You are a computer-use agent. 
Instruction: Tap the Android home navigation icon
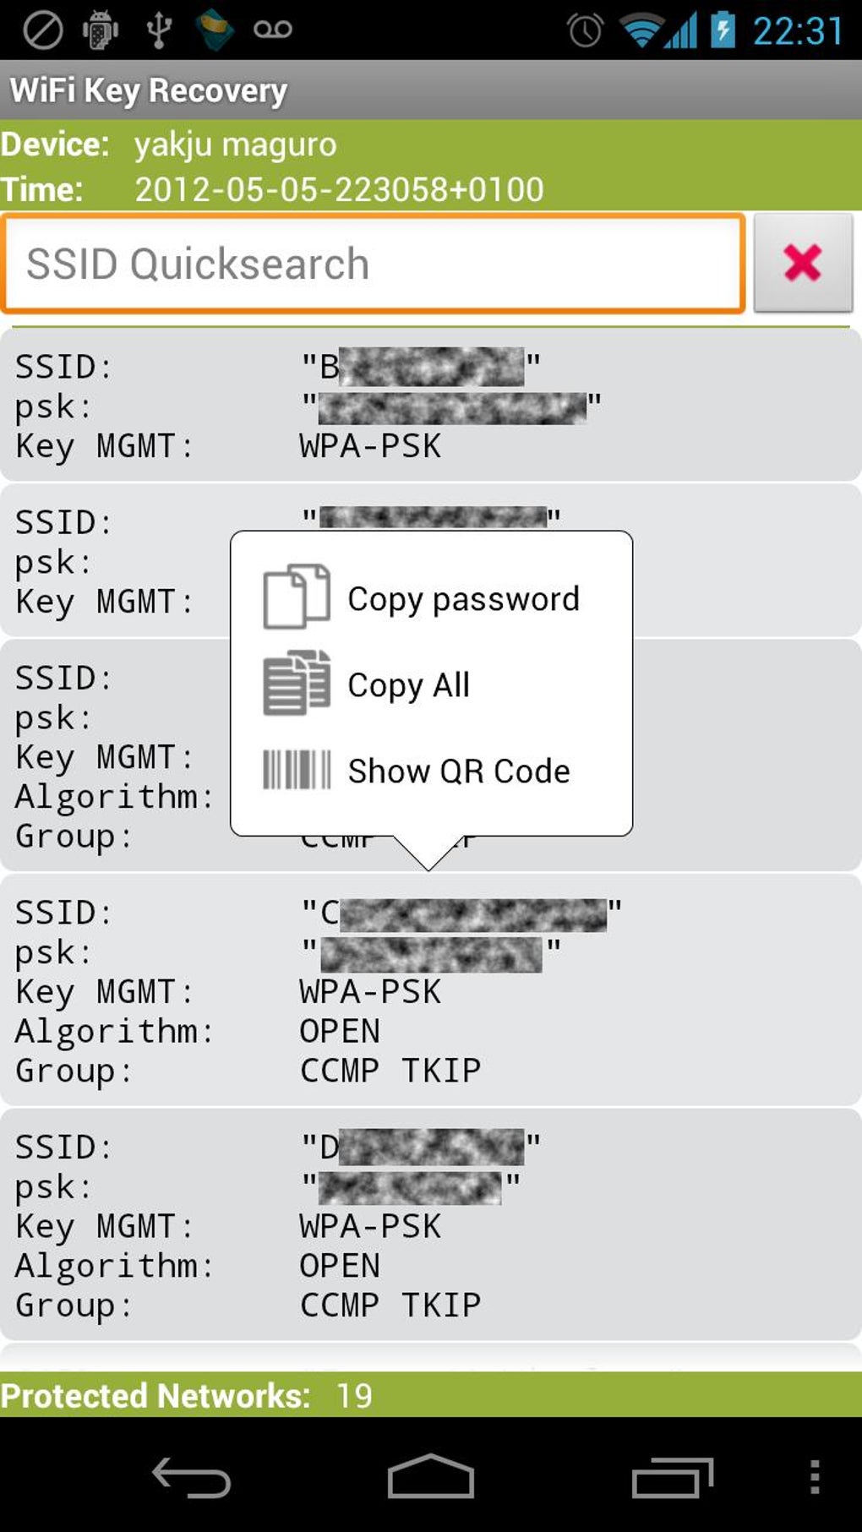point(430,1476)
